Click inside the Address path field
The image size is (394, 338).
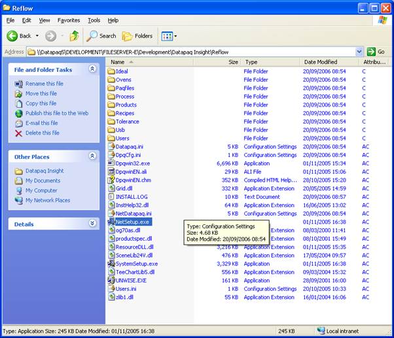[191, 52]
